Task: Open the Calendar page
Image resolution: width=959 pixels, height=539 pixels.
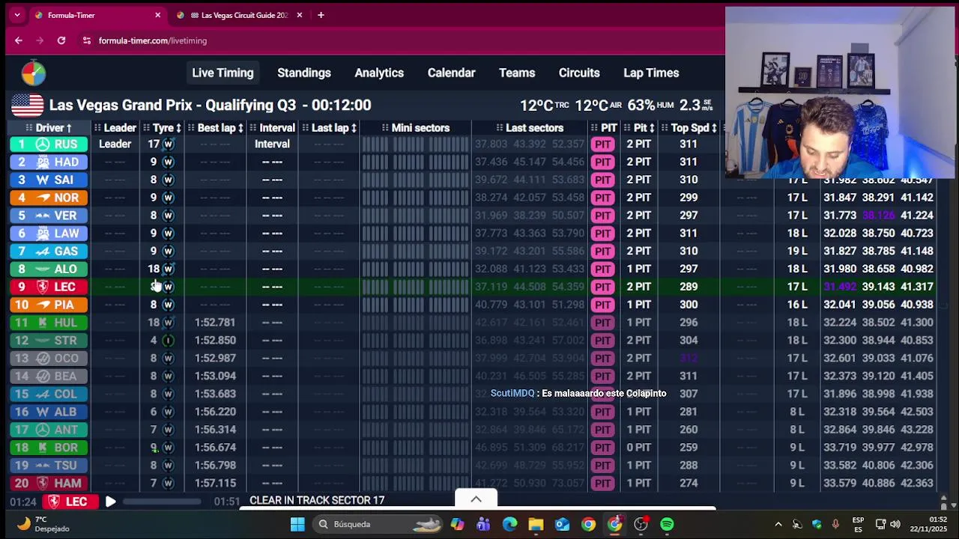Action: tap(451, 73)
